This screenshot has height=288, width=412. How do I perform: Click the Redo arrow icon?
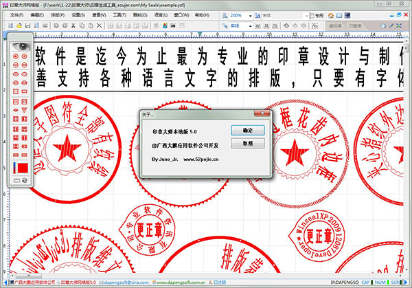tap(65, 25)
